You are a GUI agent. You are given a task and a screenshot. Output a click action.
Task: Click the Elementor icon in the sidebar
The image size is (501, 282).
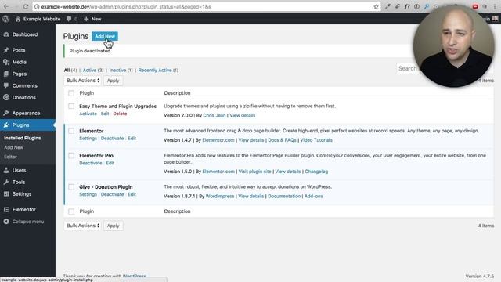(6, 210)
